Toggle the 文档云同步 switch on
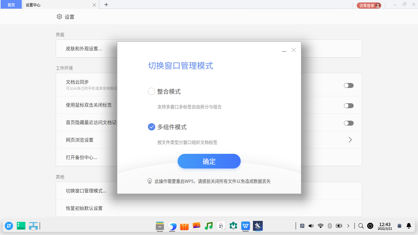 (348, 85)
